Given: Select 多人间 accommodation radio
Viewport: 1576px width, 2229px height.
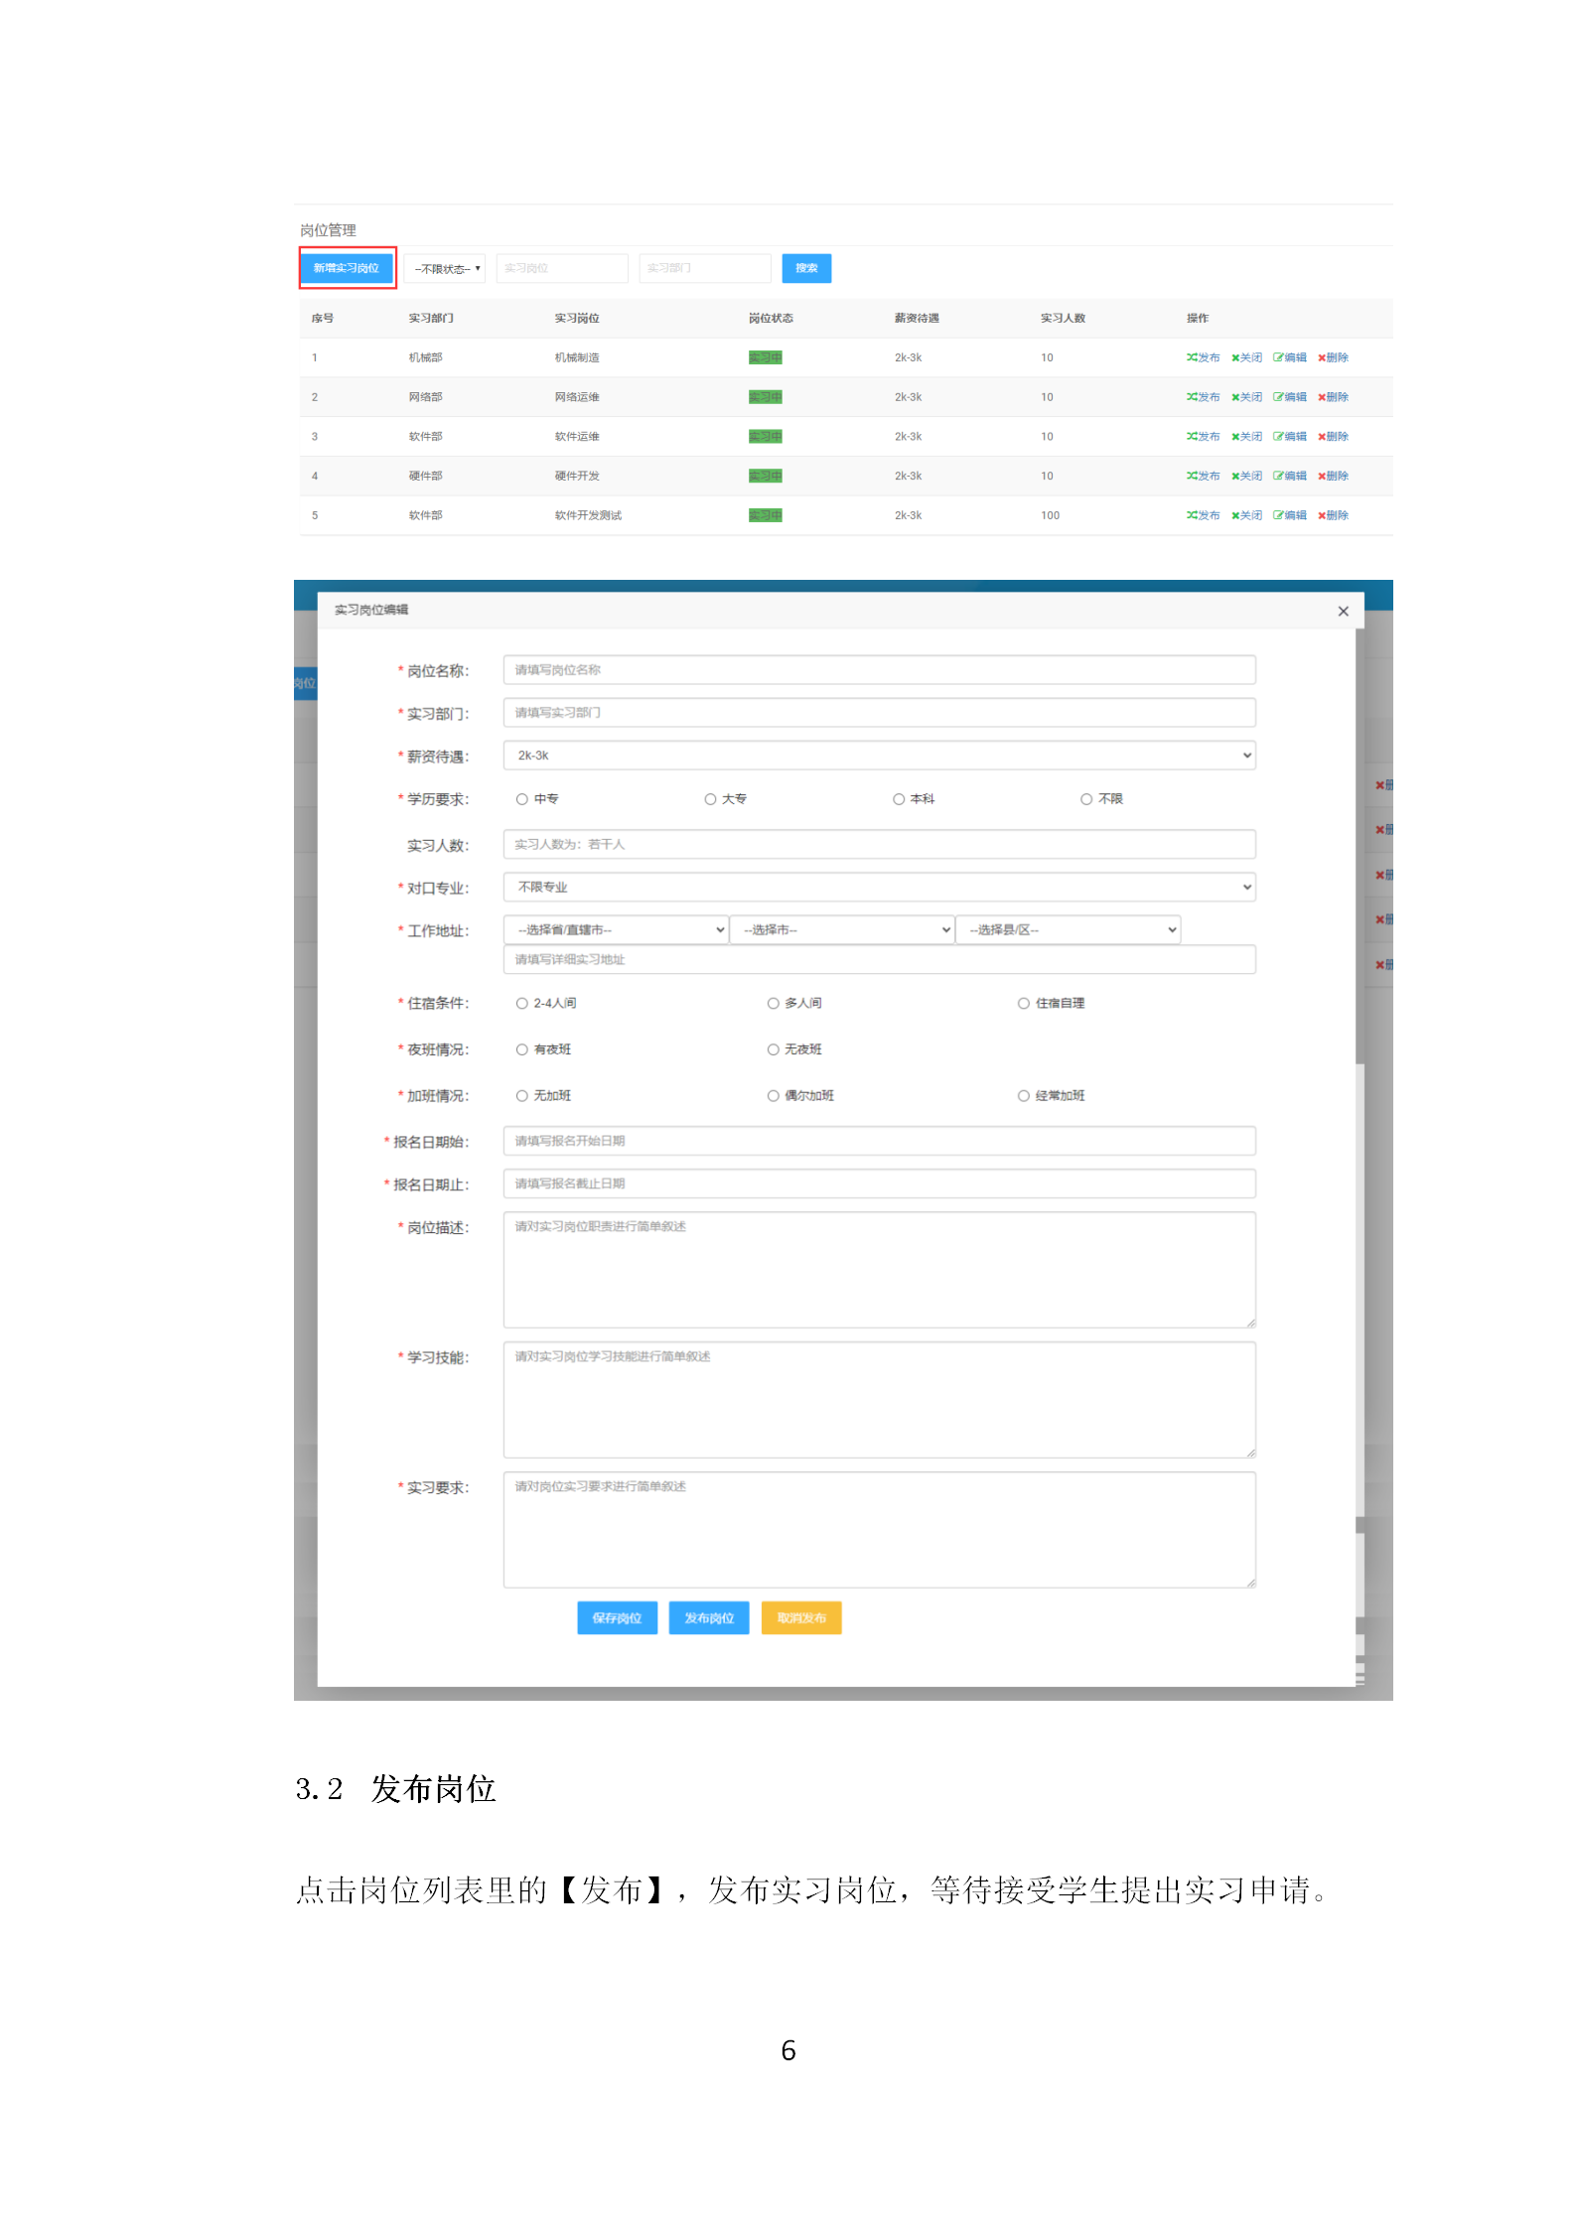Looking at the screenshot, I should pos(773,1004).
